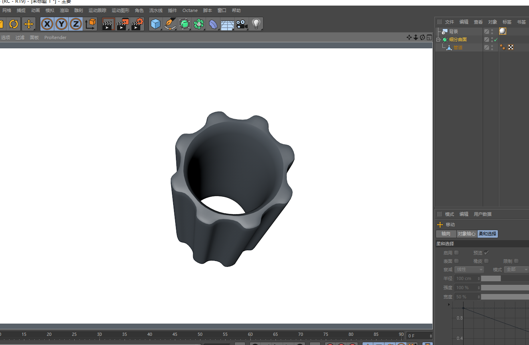Select the Rotate tool icon
Image resolution: width=529 pixels, height=345 pixels.
[x=14, y=24]
